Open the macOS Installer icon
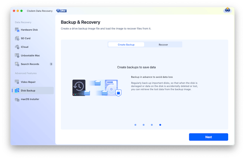 (x=17, y=99)
